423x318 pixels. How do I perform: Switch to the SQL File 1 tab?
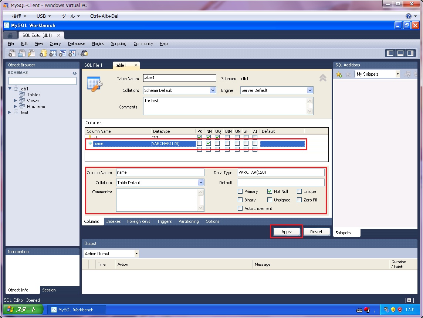click(93, 65)
